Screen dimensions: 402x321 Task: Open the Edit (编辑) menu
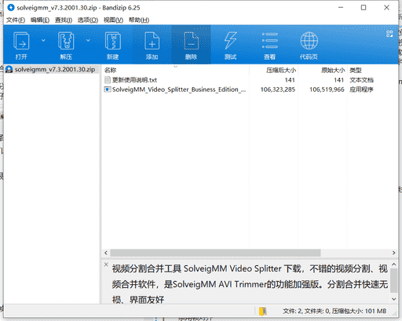pos(40,20)
